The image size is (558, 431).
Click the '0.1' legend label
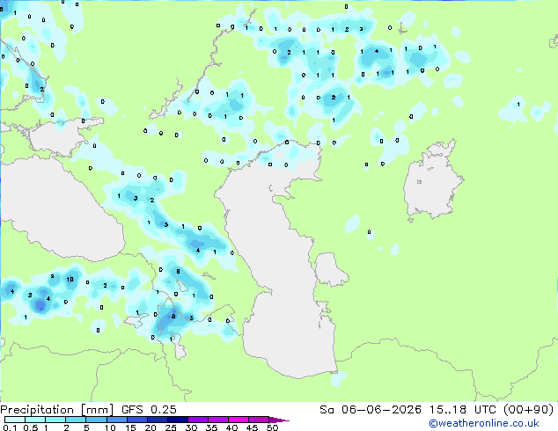[10, 427]
